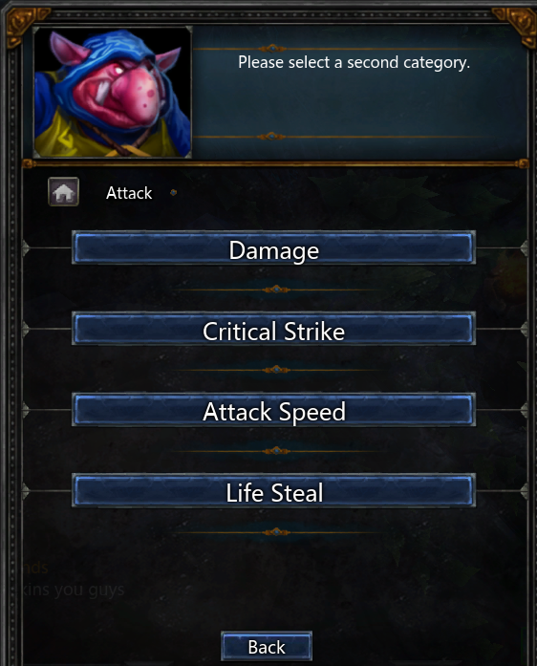This screenshot has height=666, width=537.
Task: Click the gem ornament above the prompt text
Action: click(272, 49)
